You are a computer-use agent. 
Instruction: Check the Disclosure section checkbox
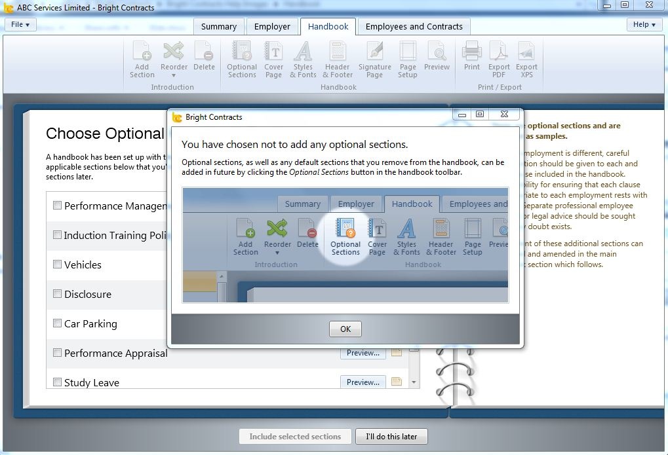tap(57, 294)
